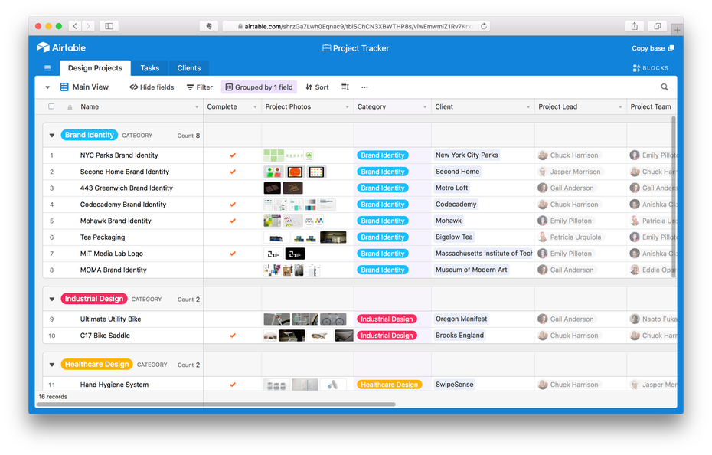Click Chuck Harrison avatar in NYC Parks row
Viewport: 712px width, 455px height.
(543, 155)
